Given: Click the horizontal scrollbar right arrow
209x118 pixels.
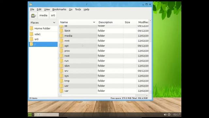Looking at the screenshot, I should coord(147,95).
